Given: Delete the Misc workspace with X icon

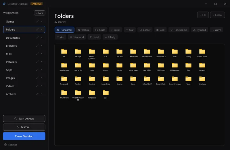Looking at the screenshot, I should pyautogui.click(x=41, y=54).
